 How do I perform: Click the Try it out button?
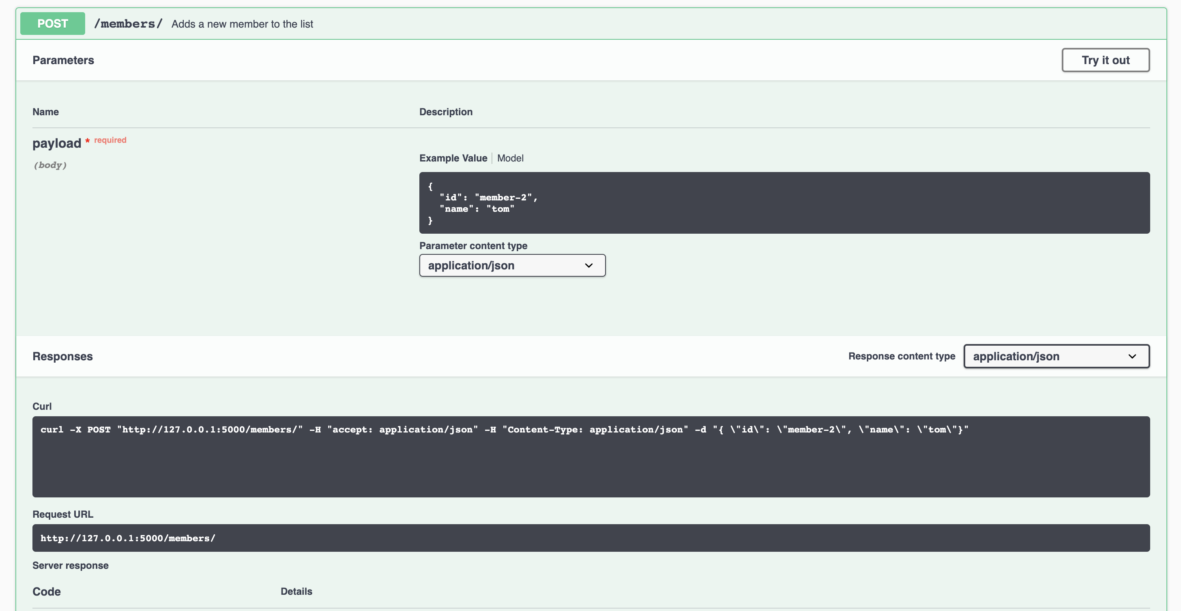point(1105,60)
